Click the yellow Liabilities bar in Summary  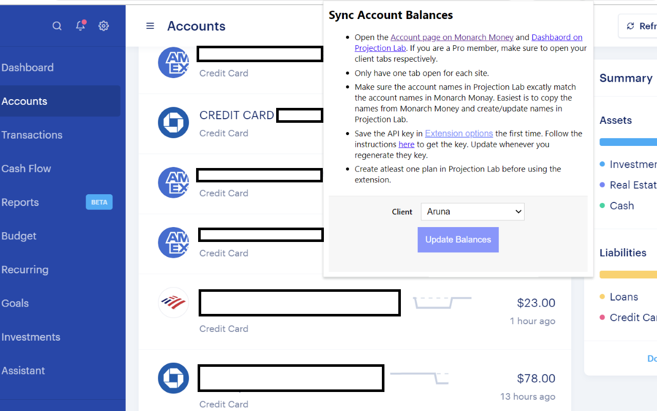628,274
